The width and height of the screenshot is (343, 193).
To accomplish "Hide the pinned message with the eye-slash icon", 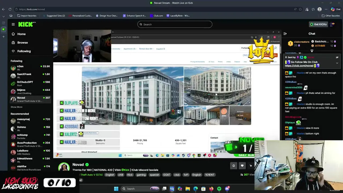I will [x=337, y=57].
